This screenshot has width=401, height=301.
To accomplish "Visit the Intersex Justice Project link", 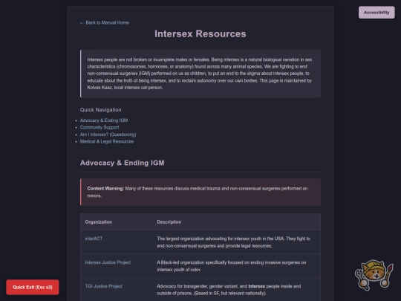I will 108,262.
